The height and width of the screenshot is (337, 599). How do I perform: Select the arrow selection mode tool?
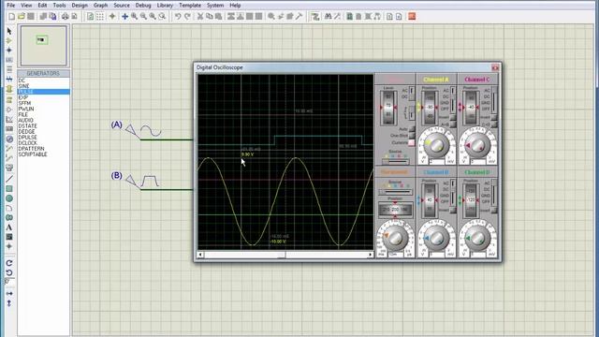coord(9,31)
